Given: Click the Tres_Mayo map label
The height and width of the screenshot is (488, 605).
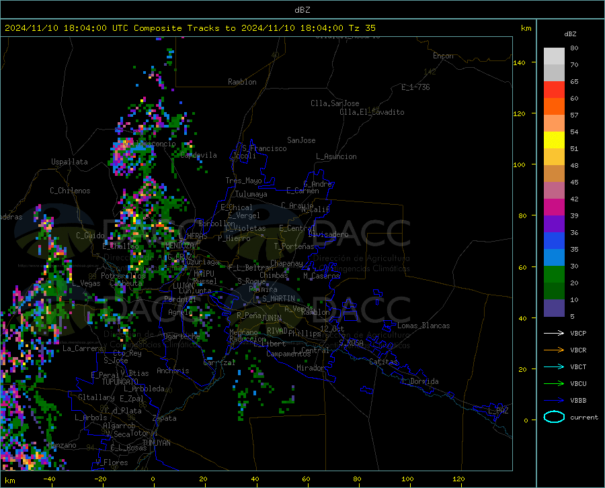Looking at the screenshot, I should click(244, 181).
